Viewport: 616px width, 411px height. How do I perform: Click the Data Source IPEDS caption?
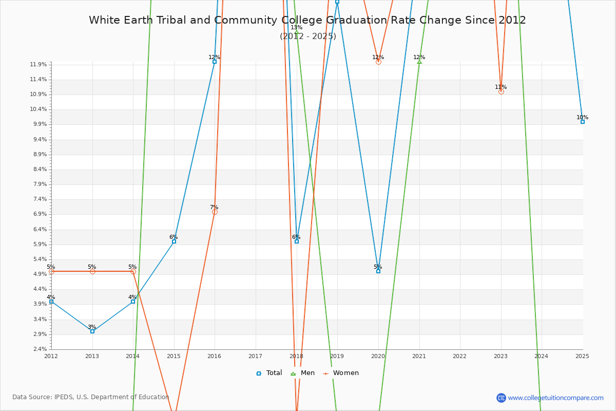pyautogui.click(x=90, y=397)
